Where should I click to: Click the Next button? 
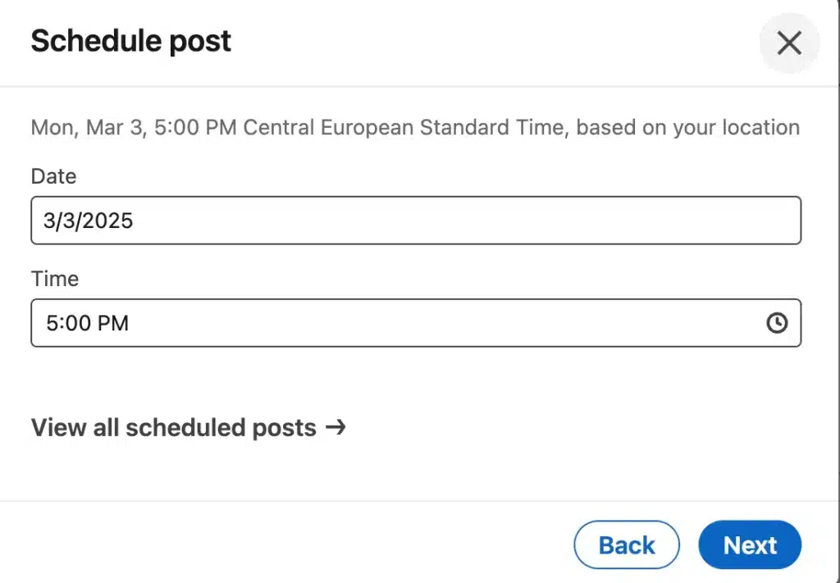[750, 545]
